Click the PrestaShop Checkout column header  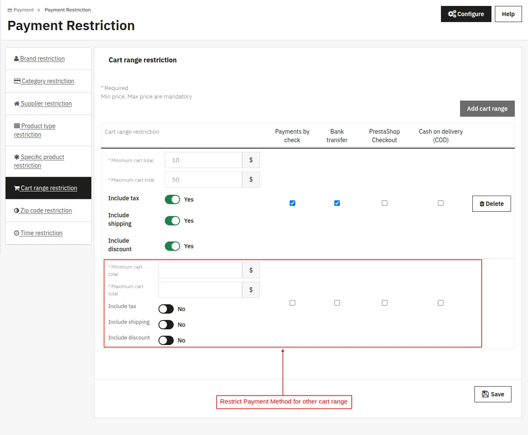[x=384, y=136]
